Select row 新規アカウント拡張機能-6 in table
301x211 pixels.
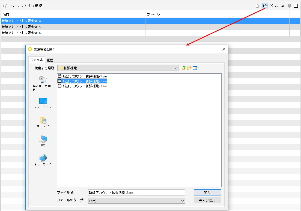pos(151,33)
